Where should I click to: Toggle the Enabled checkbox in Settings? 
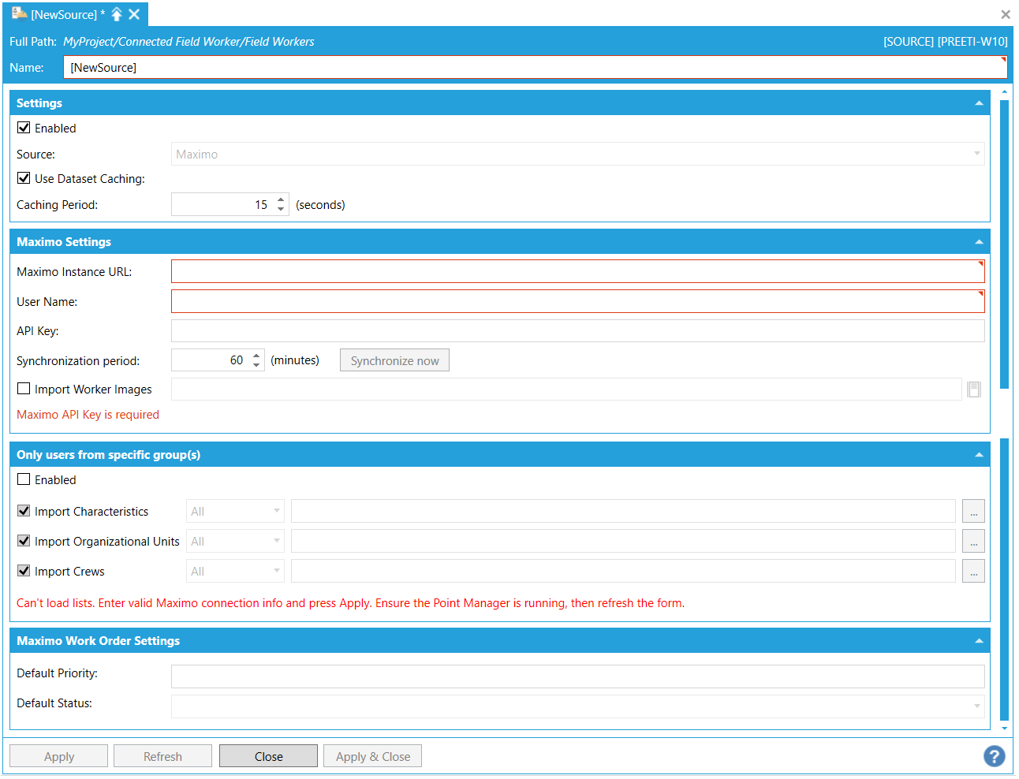click(x=24, y=128)
